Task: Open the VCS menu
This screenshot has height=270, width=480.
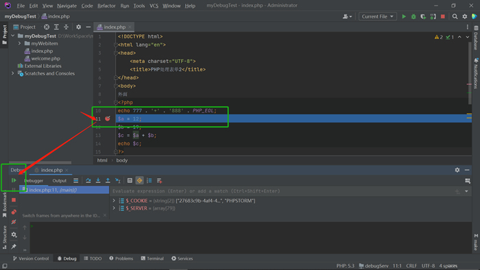Action: [x=154, y=5]
